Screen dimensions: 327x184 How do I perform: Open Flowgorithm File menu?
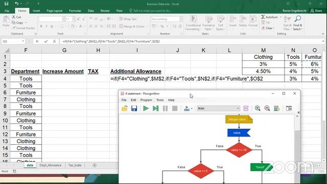[124, 100]
